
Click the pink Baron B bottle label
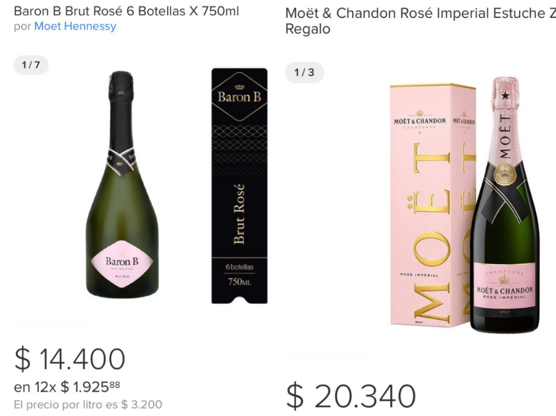click(122, 264)
